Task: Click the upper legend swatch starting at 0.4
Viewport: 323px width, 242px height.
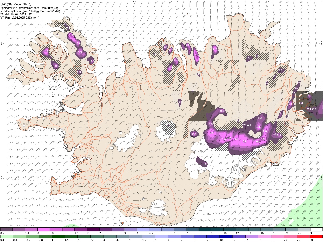Action: [x=31, y=229]
